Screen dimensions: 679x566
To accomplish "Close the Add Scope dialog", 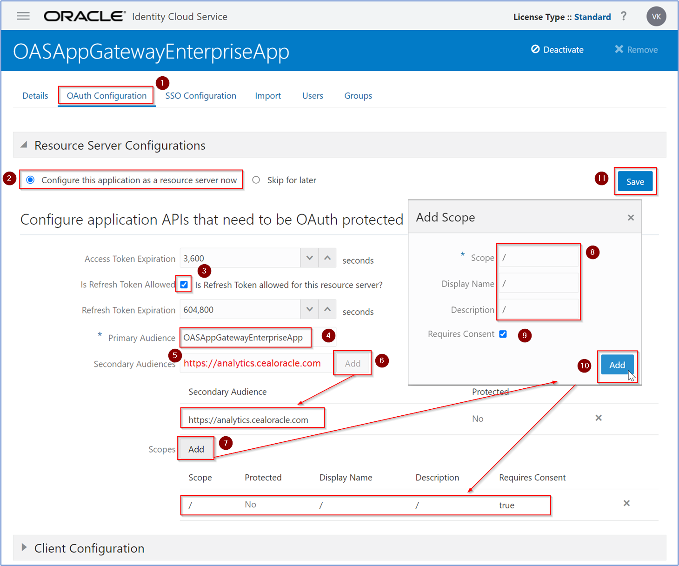I will tap(631, 218).
